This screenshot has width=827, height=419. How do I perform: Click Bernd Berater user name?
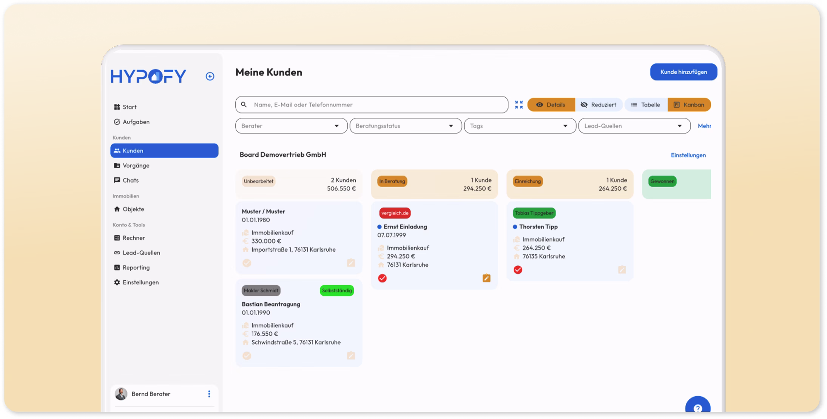point(151,394)
